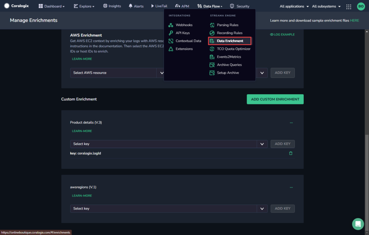Navigate to APM

pos(182,6)
